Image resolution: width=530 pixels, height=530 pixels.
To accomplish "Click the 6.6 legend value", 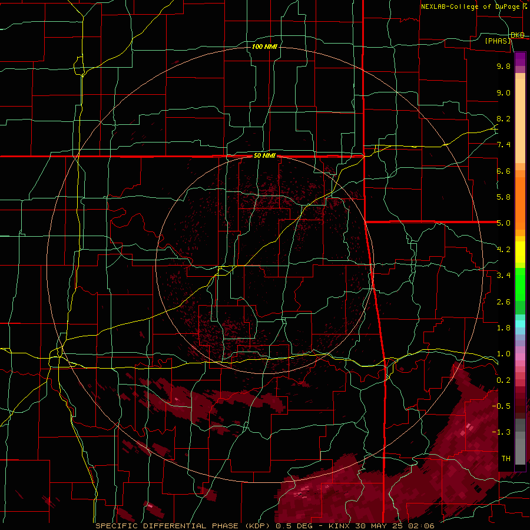I will [503, 171].
